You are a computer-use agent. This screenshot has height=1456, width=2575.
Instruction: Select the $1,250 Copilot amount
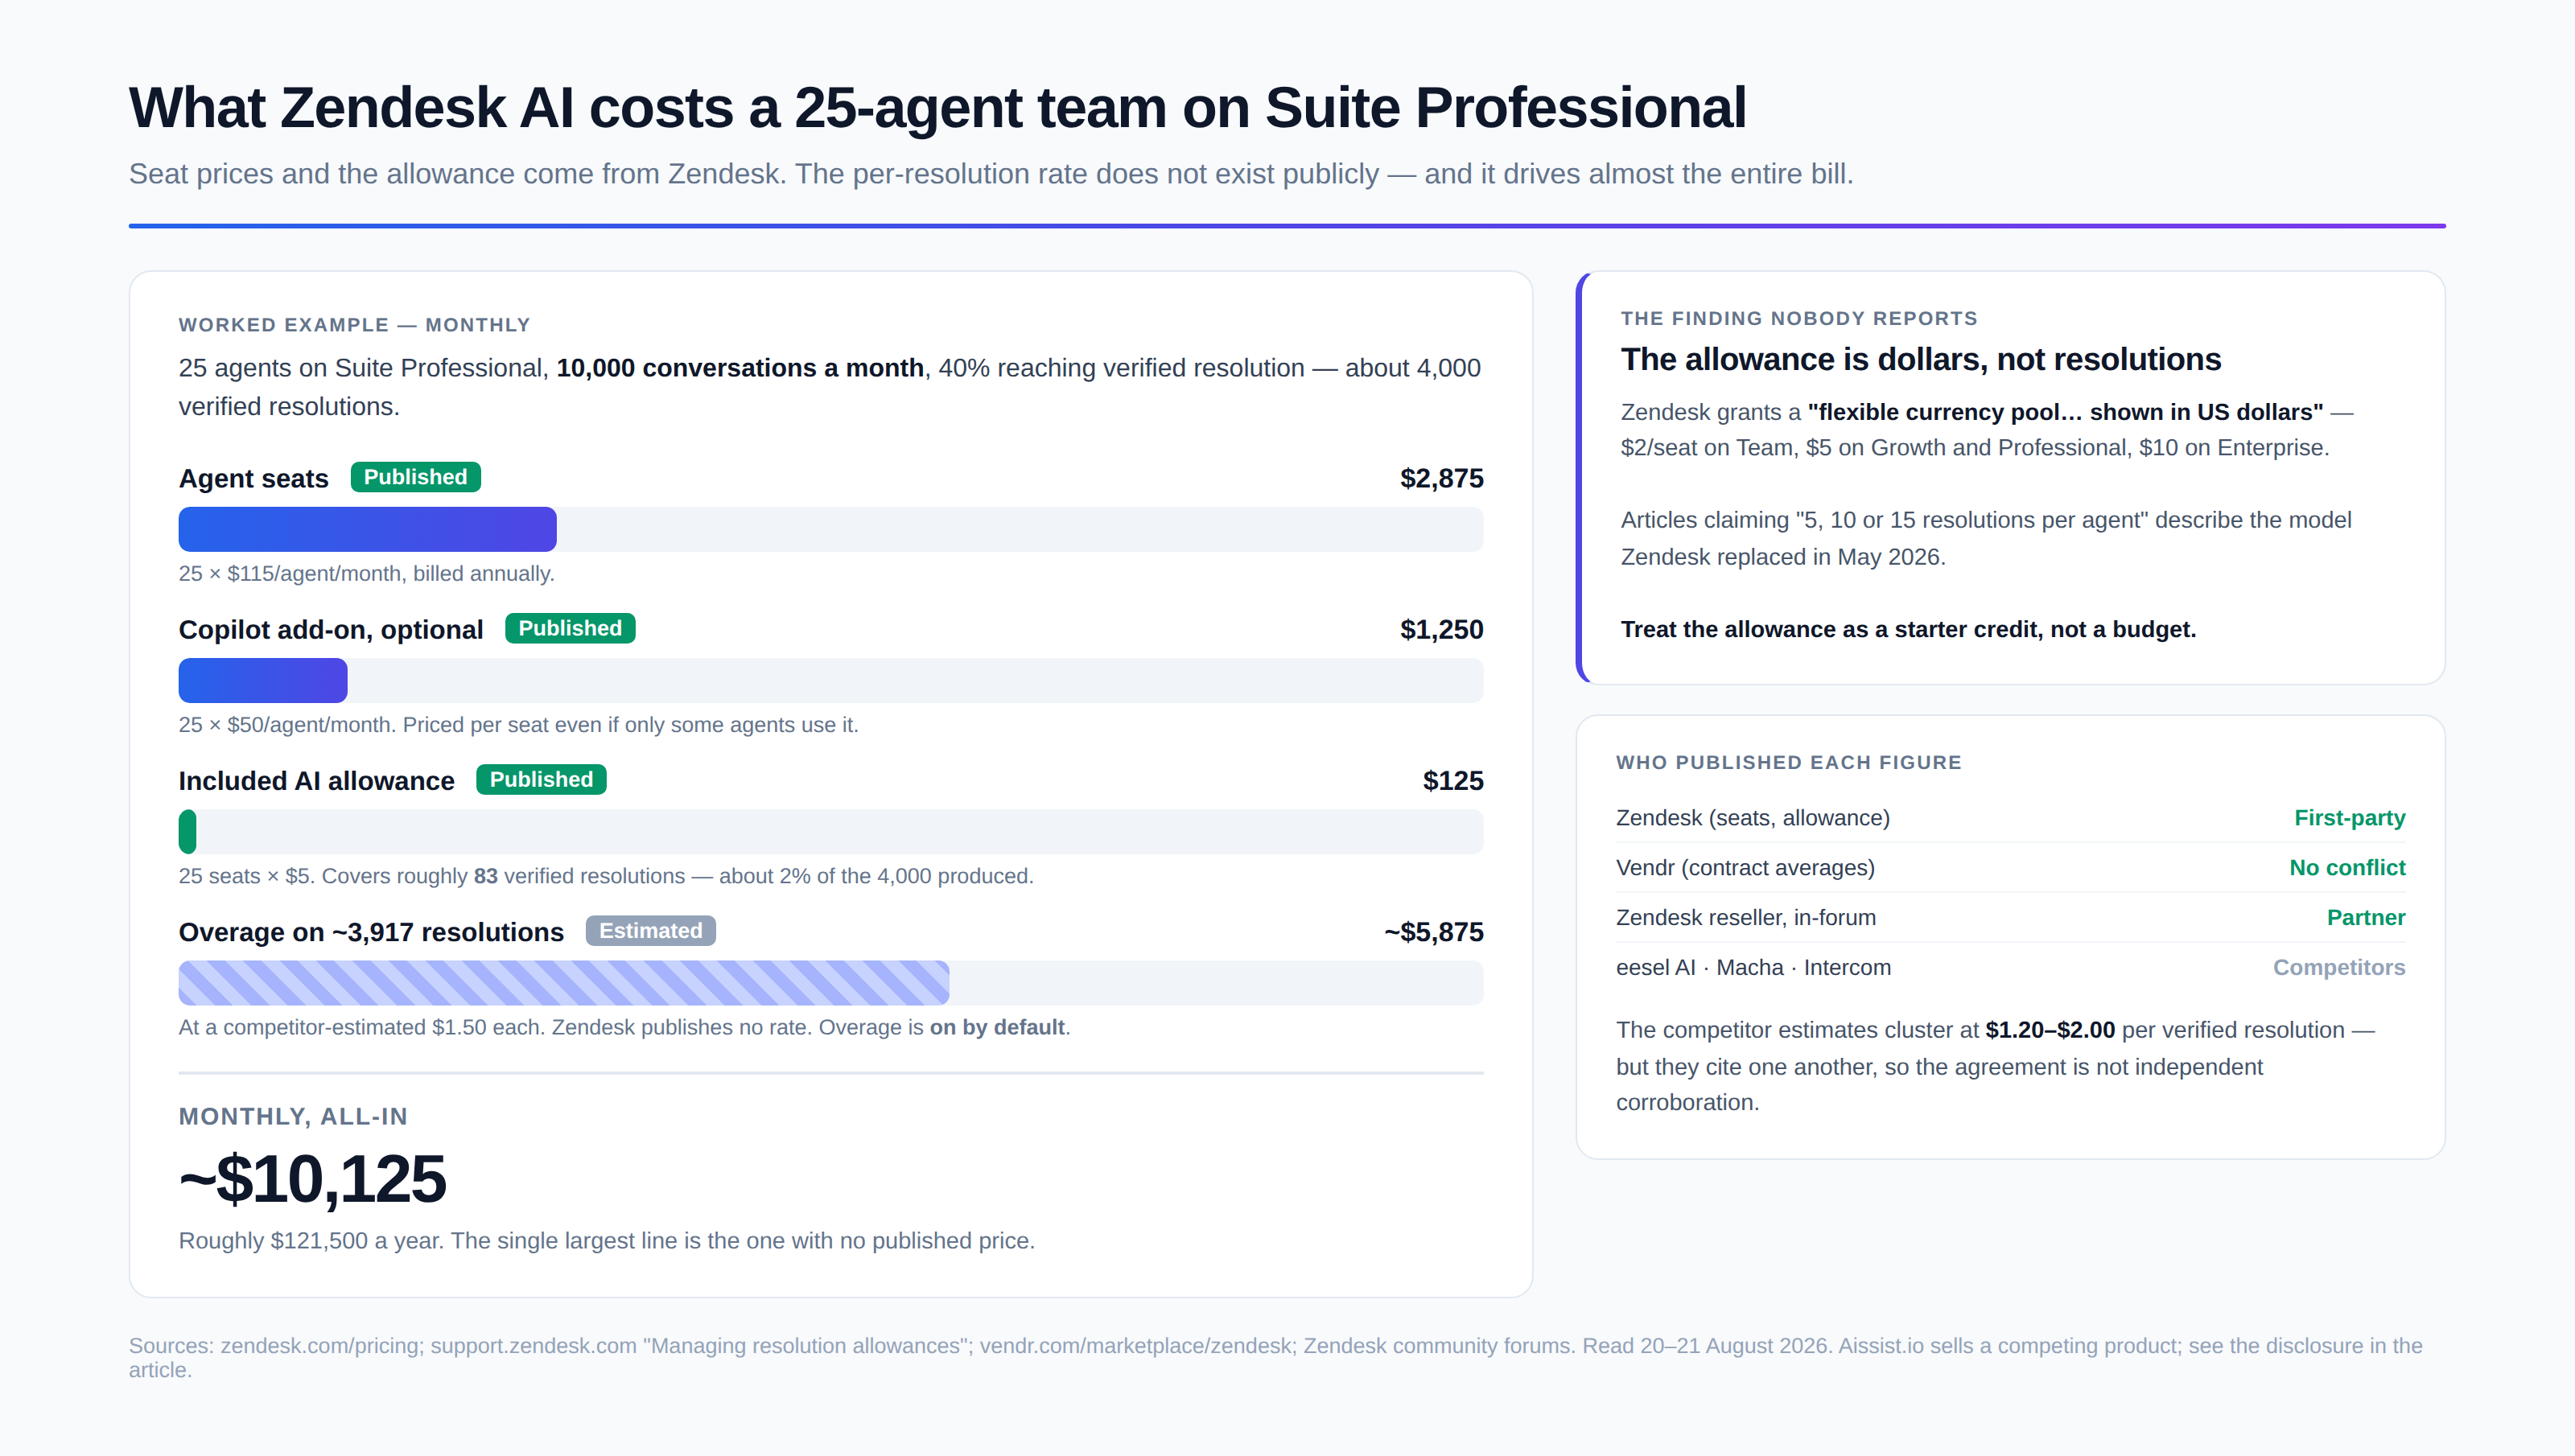(1441, 629)
